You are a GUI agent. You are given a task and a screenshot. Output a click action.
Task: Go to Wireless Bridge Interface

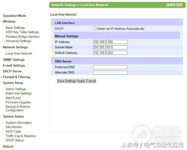(23, 37)
